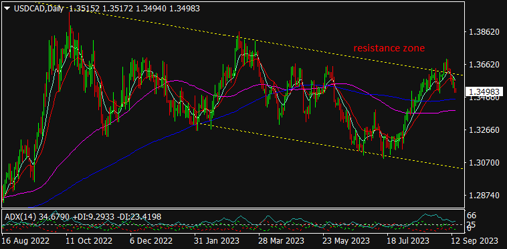Click the ADX(14) indicator label
507x249 pixels.
pyautogui.click(x=20, y=217)
